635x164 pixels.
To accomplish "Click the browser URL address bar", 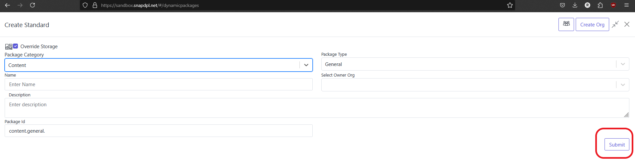I will [297, 5].
